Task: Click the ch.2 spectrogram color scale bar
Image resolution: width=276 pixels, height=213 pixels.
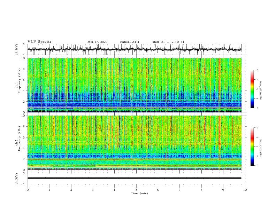Action: click(252, 147)
